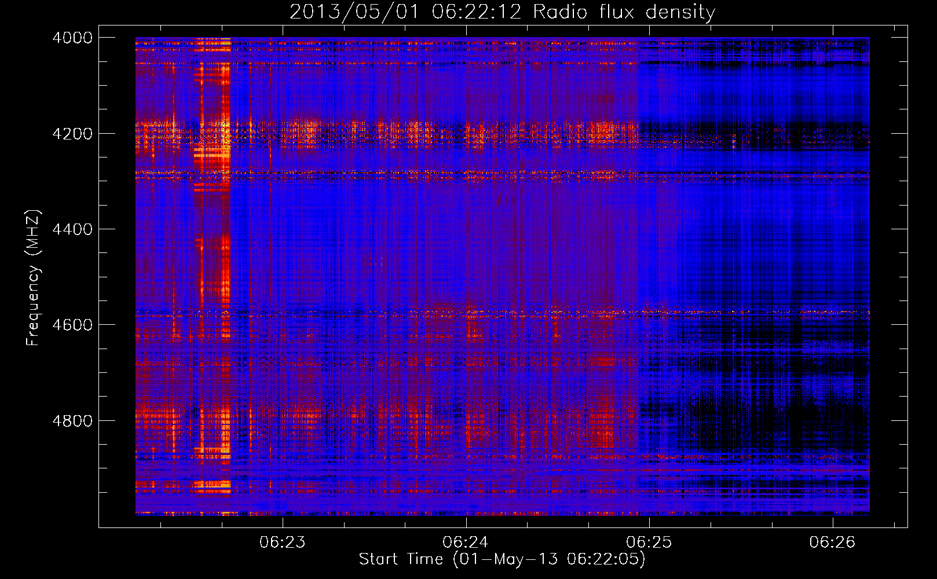Click the 06:23 time axis label
The width and height of the screenshot is (937, 579).
pyautogui.click(x=282, y=543)
